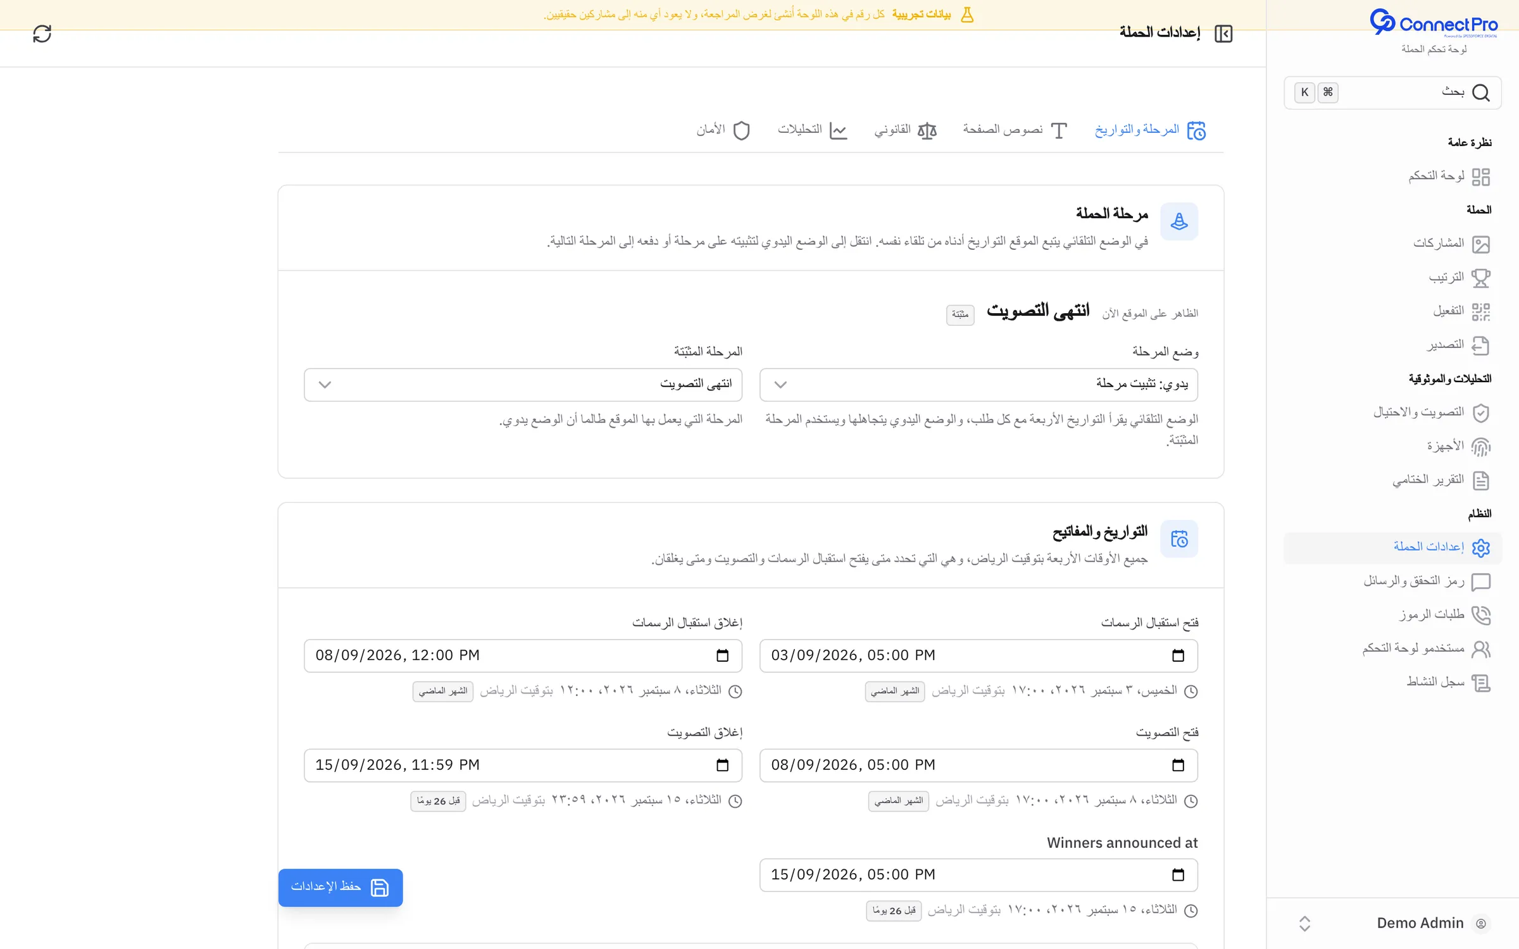Click حفظ الإعدادات save button
Image resolution: width=1519 pixels, height=949 pixels.
click(341, 888)
